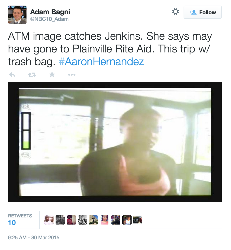The height and width of the screenshot is (250, 231).
Task: Click the retweet icon under the tweet
Action: [x=32, y=75]
